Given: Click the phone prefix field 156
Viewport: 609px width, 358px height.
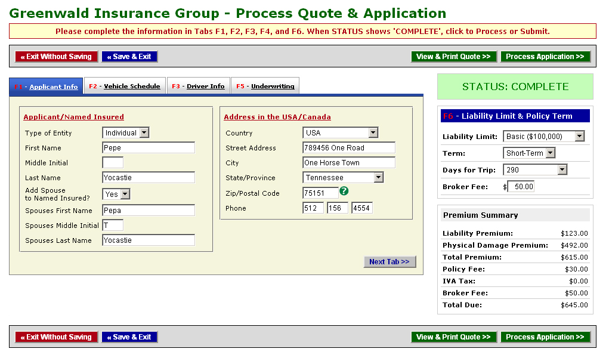Looking at the screenshot, I should click(338, 208).
